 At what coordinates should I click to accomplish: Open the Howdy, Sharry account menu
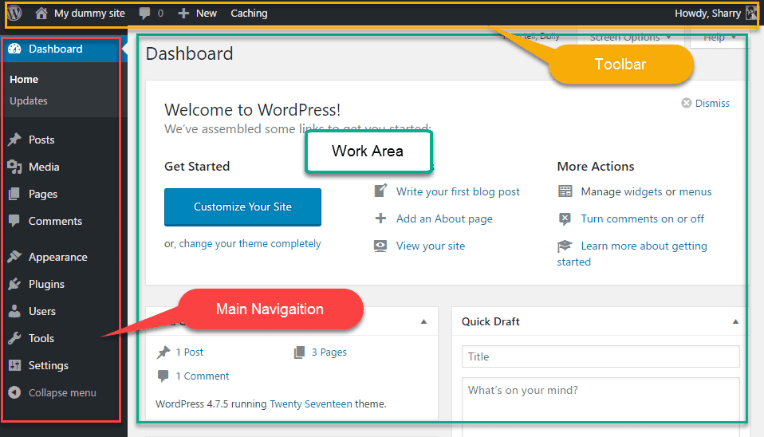tap(707, 13)
